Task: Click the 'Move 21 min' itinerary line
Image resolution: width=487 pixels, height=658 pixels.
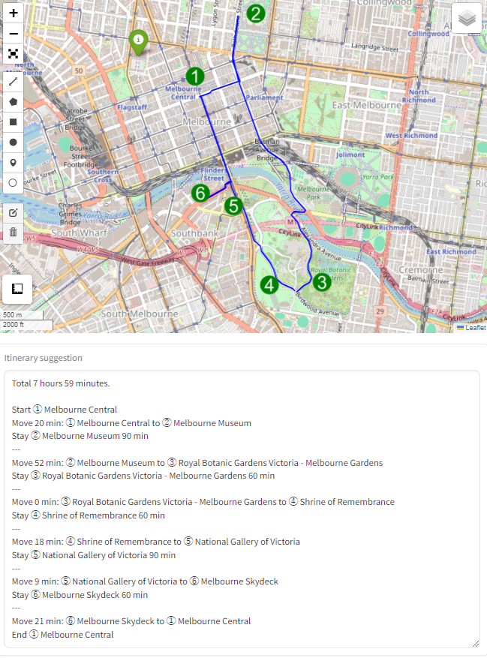Action: tap(131, 621)
